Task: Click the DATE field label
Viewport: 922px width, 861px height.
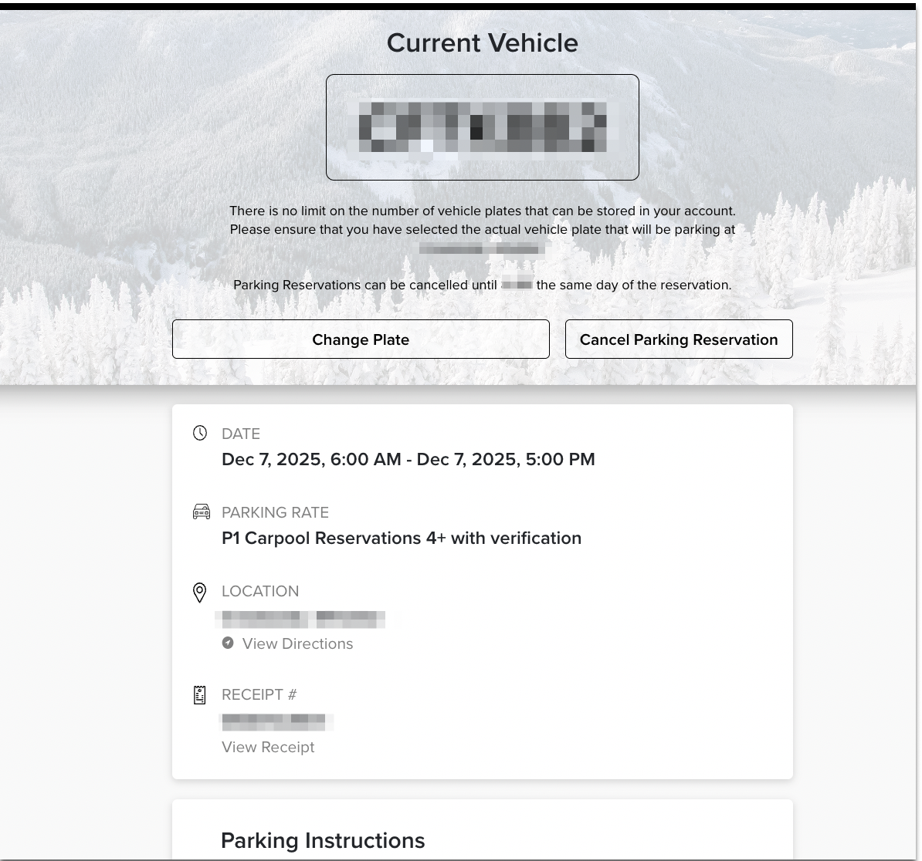Action: click(x=240, y=434)
